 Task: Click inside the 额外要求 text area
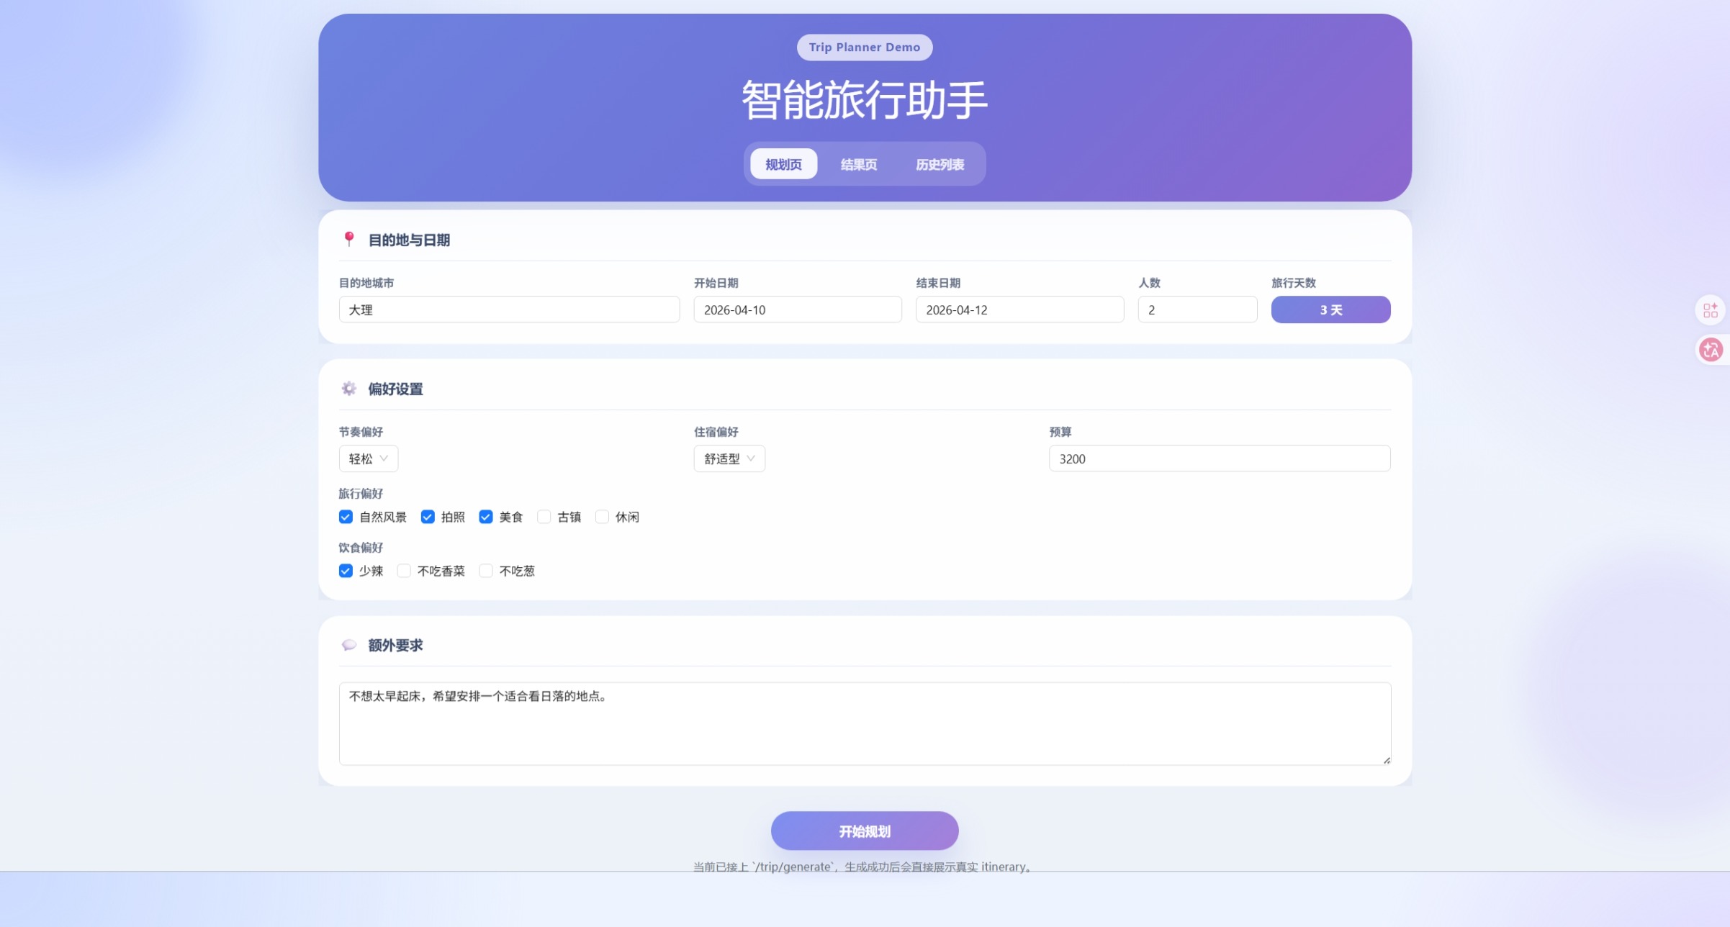click(865, 723)
